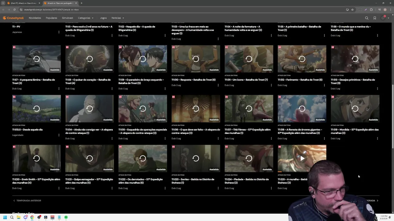Open title T1 E10 Resposta Batalha de Trost

194,80
